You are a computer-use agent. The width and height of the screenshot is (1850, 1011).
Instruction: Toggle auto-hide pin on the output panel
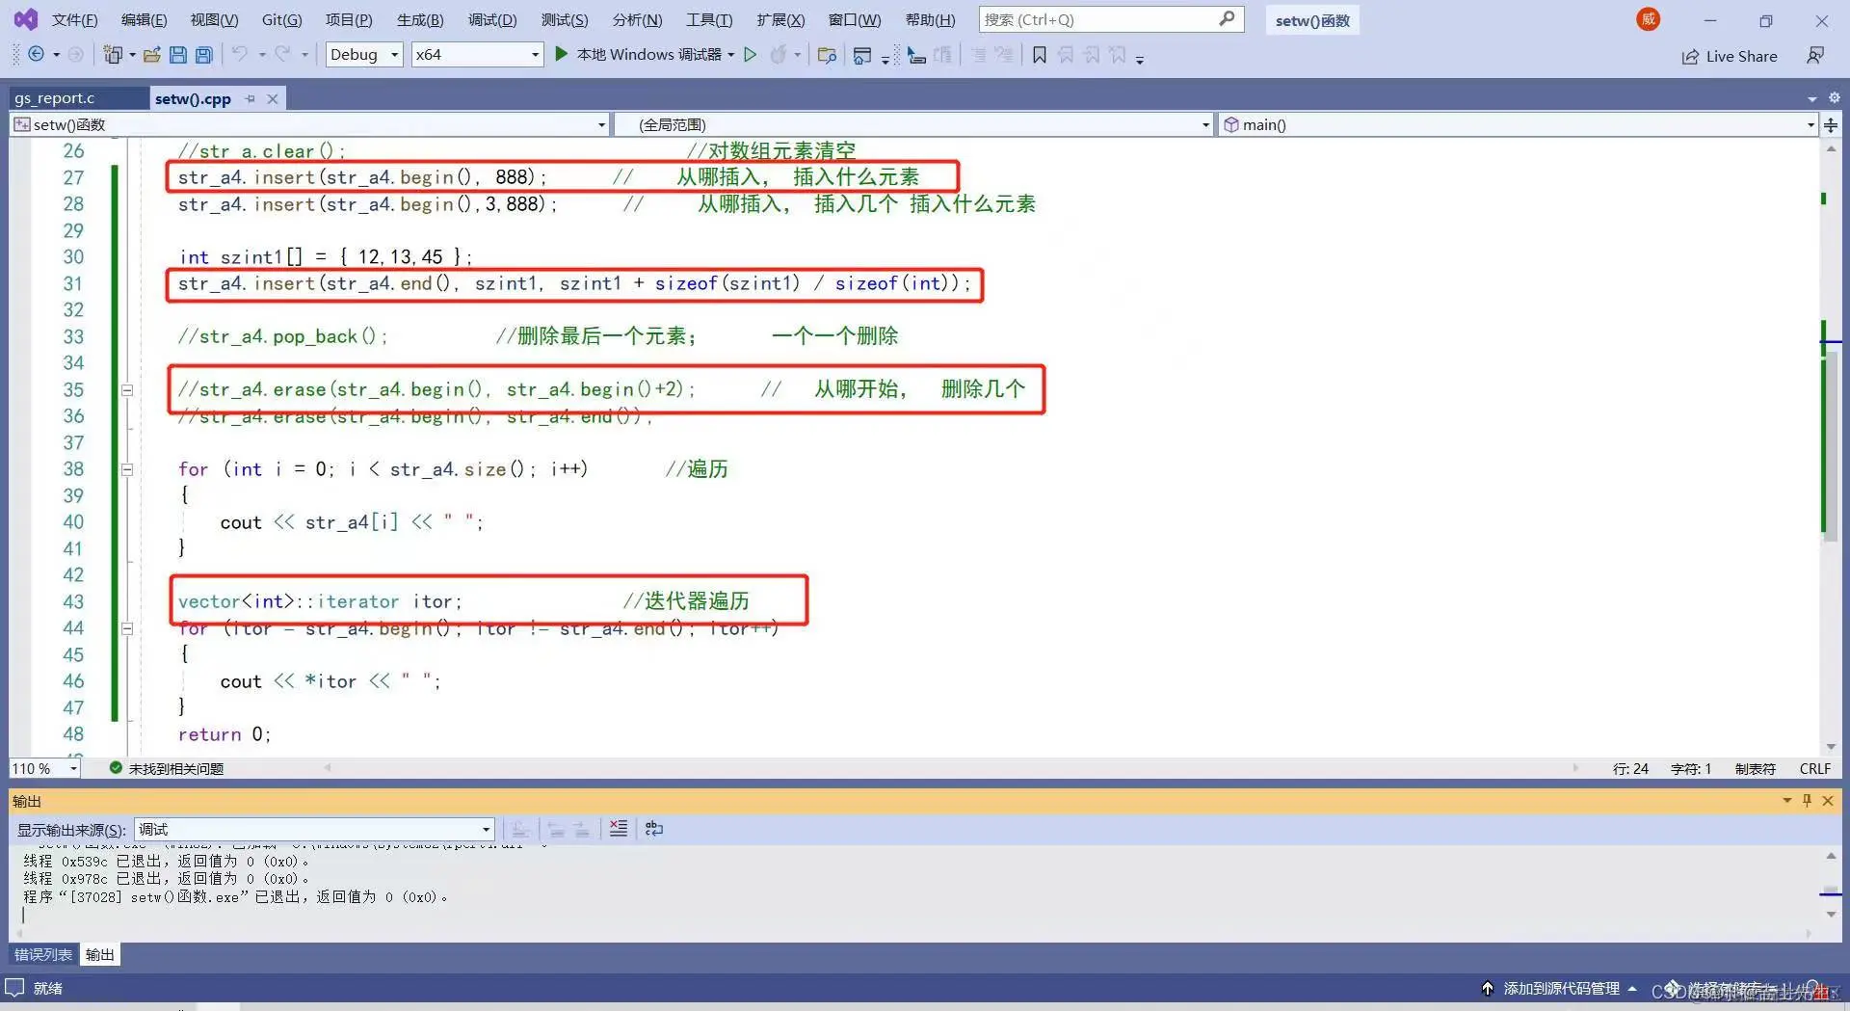pyautogui.click(x=1807, y=801)
